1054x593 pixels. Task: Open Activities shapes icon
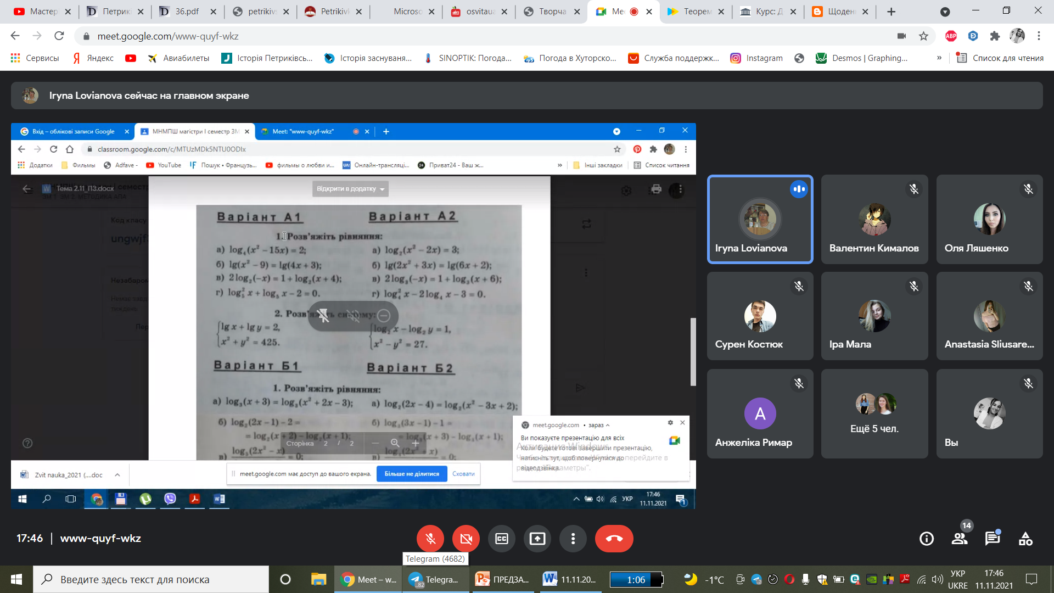[x=1025, y=539]
